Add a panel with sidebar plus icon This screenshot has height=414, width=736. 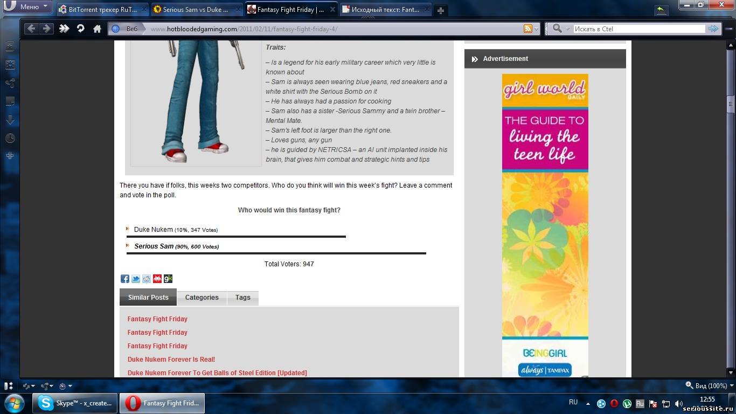click(x=10, y=156)
